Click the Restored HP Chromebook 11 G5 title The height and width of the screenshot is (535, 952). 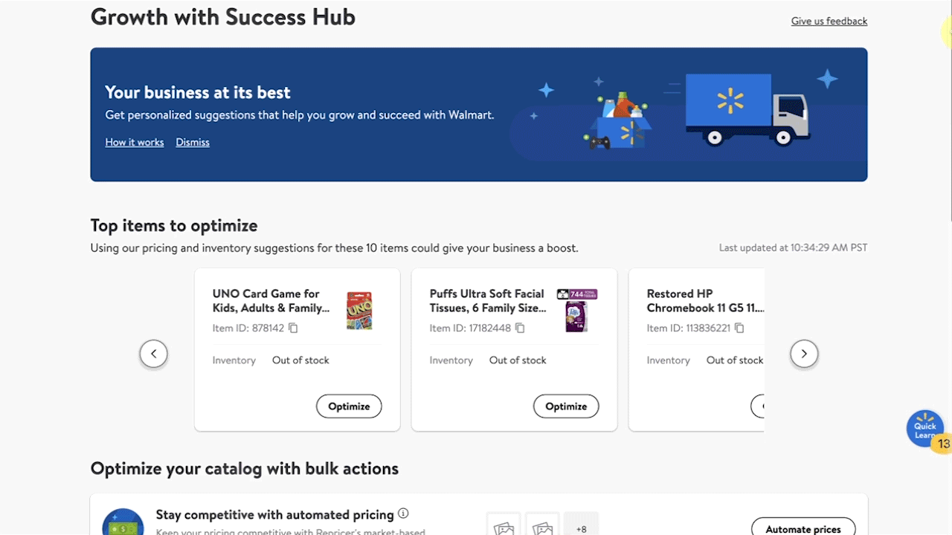point(705,301)
